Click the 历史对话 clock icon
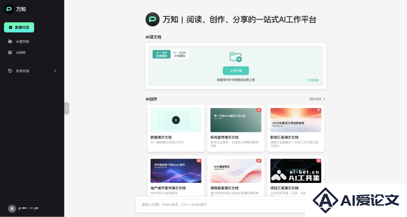The width and height of the screenshot is (407, 217). tap(10, 71)
